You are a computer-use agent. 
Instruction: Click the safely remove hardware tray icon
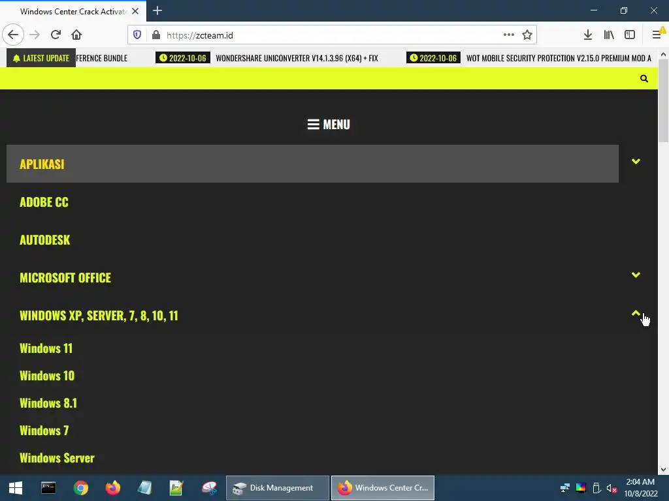tap(596, 488)
